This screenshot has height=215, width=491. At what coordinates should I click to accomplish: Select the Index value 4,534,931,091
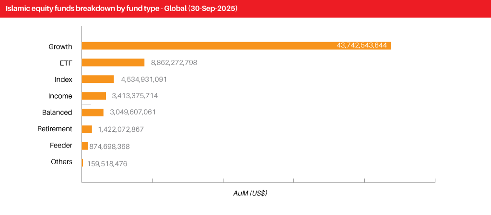coord(143,79)
